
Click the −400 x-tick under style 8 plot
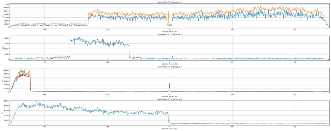(44, 127)
